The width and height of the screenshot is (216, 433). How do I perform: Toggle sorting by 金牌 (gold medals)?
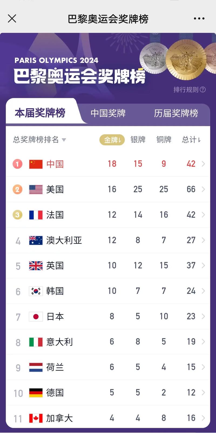112,140
